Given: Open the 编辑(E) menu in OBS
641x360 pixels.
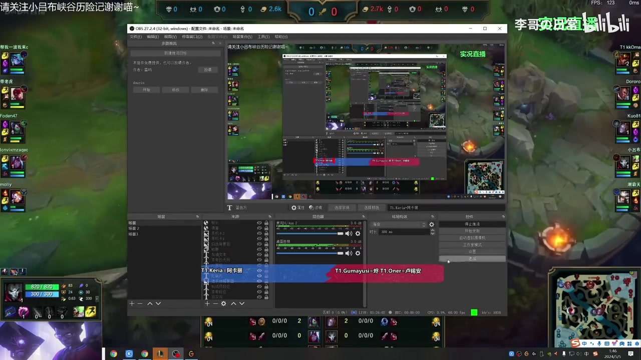Looking at the screenshot, I should point(153,36).
